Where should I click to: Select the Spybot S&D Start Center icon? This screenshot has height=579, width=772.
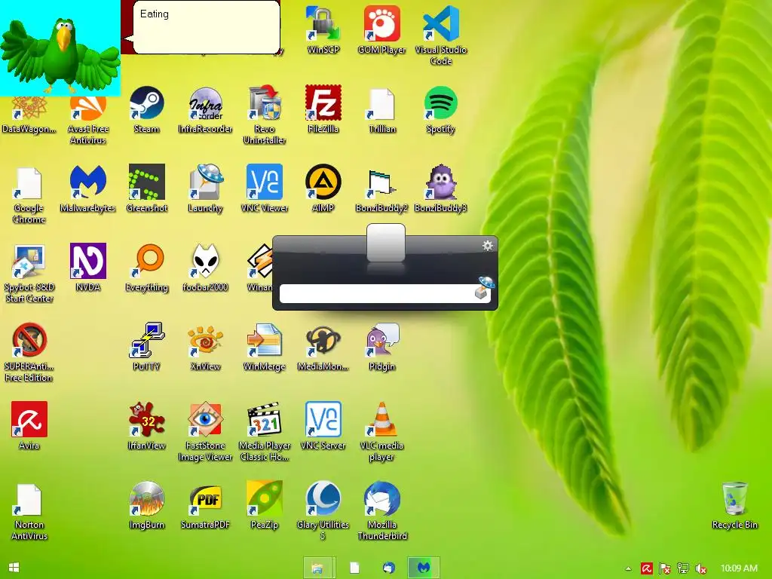[x=29, y=273]
